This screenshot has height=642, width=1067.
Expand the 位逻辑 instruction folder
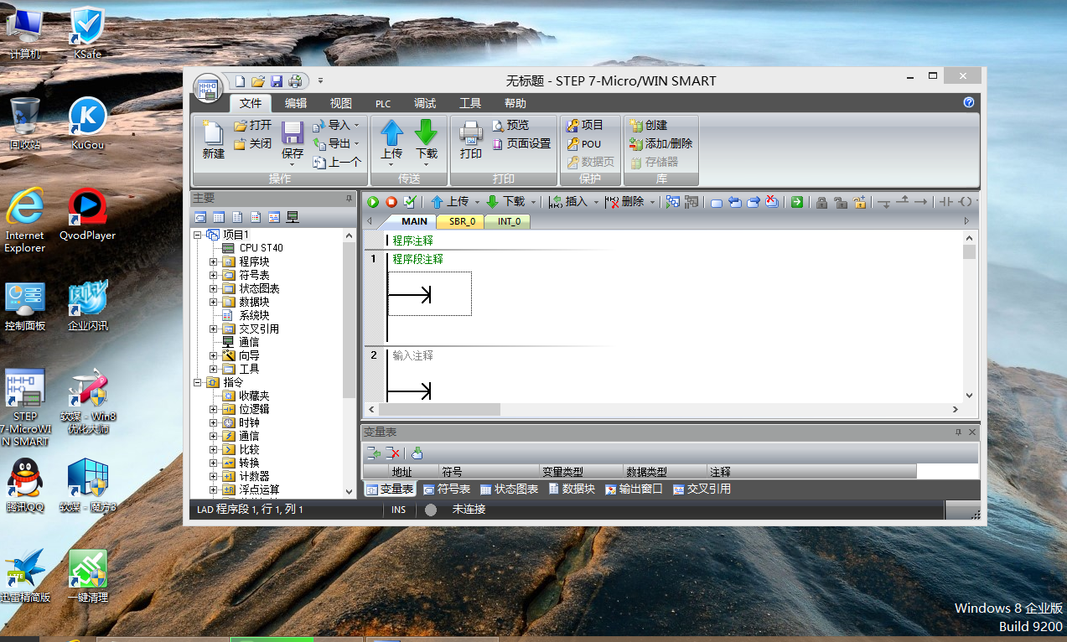tap(213, 409)
